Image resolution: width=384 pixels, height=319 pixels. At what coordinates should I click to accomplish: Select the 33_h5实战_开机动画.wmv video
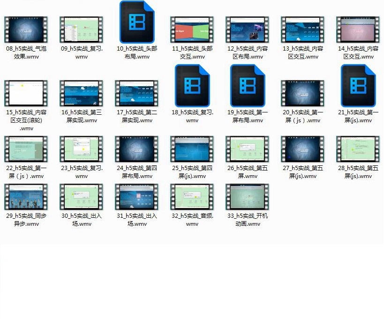247,196
